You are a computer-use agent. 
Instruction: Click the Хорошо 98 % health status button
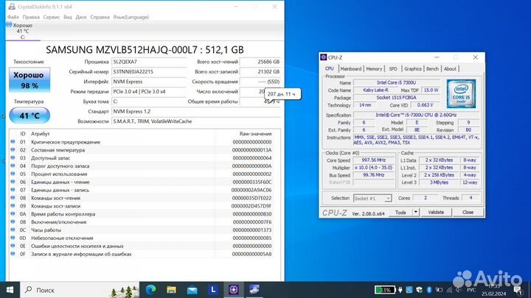pyautogui.click(x=29, y=79)
